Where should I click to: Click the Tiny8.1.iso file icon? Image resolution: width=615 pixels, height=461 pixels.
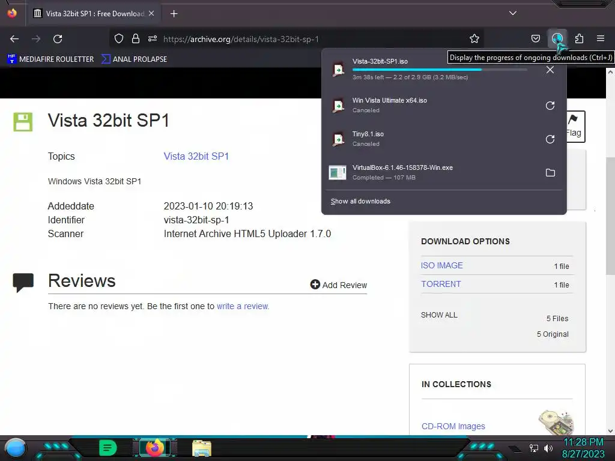pyautogui.click(x=338, y=139)
